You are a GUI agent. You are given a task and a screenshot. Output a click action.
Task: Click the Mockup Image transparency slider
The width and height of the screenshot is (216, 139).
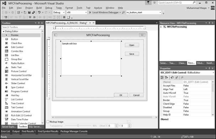point(78,125)
